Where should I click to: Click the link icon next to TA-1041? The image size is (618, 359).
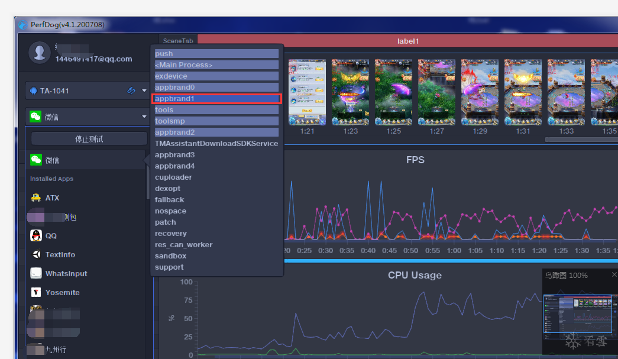[131, 90]
